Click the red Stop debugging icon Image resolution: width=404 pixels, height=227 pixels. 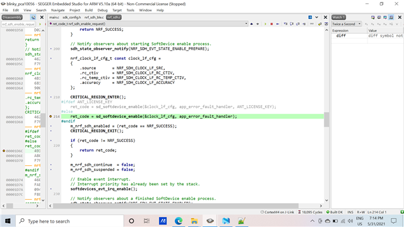point(271,24)
